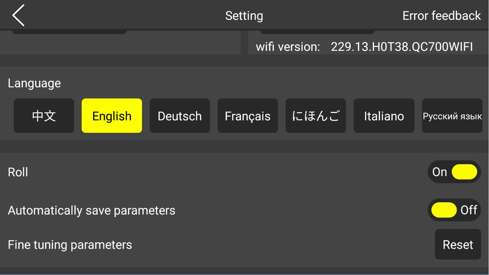Tap the partially hidden button above Language
The height and width of the screenshot is (275, 489).
tap(69, 32)
